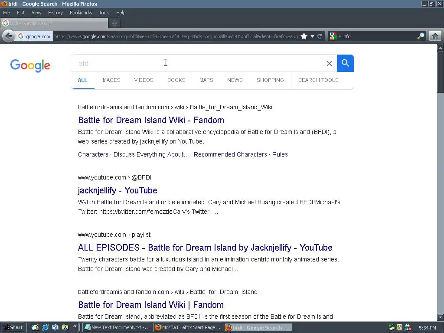444x333 pixels.
Task: Click the Firefox URL address bar
Action: [176, 36]
